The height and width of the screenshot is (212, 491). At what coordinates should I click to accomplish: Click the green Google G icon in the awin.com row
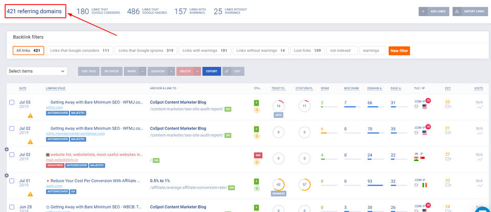pyautogui.click(x=257, y=188)
